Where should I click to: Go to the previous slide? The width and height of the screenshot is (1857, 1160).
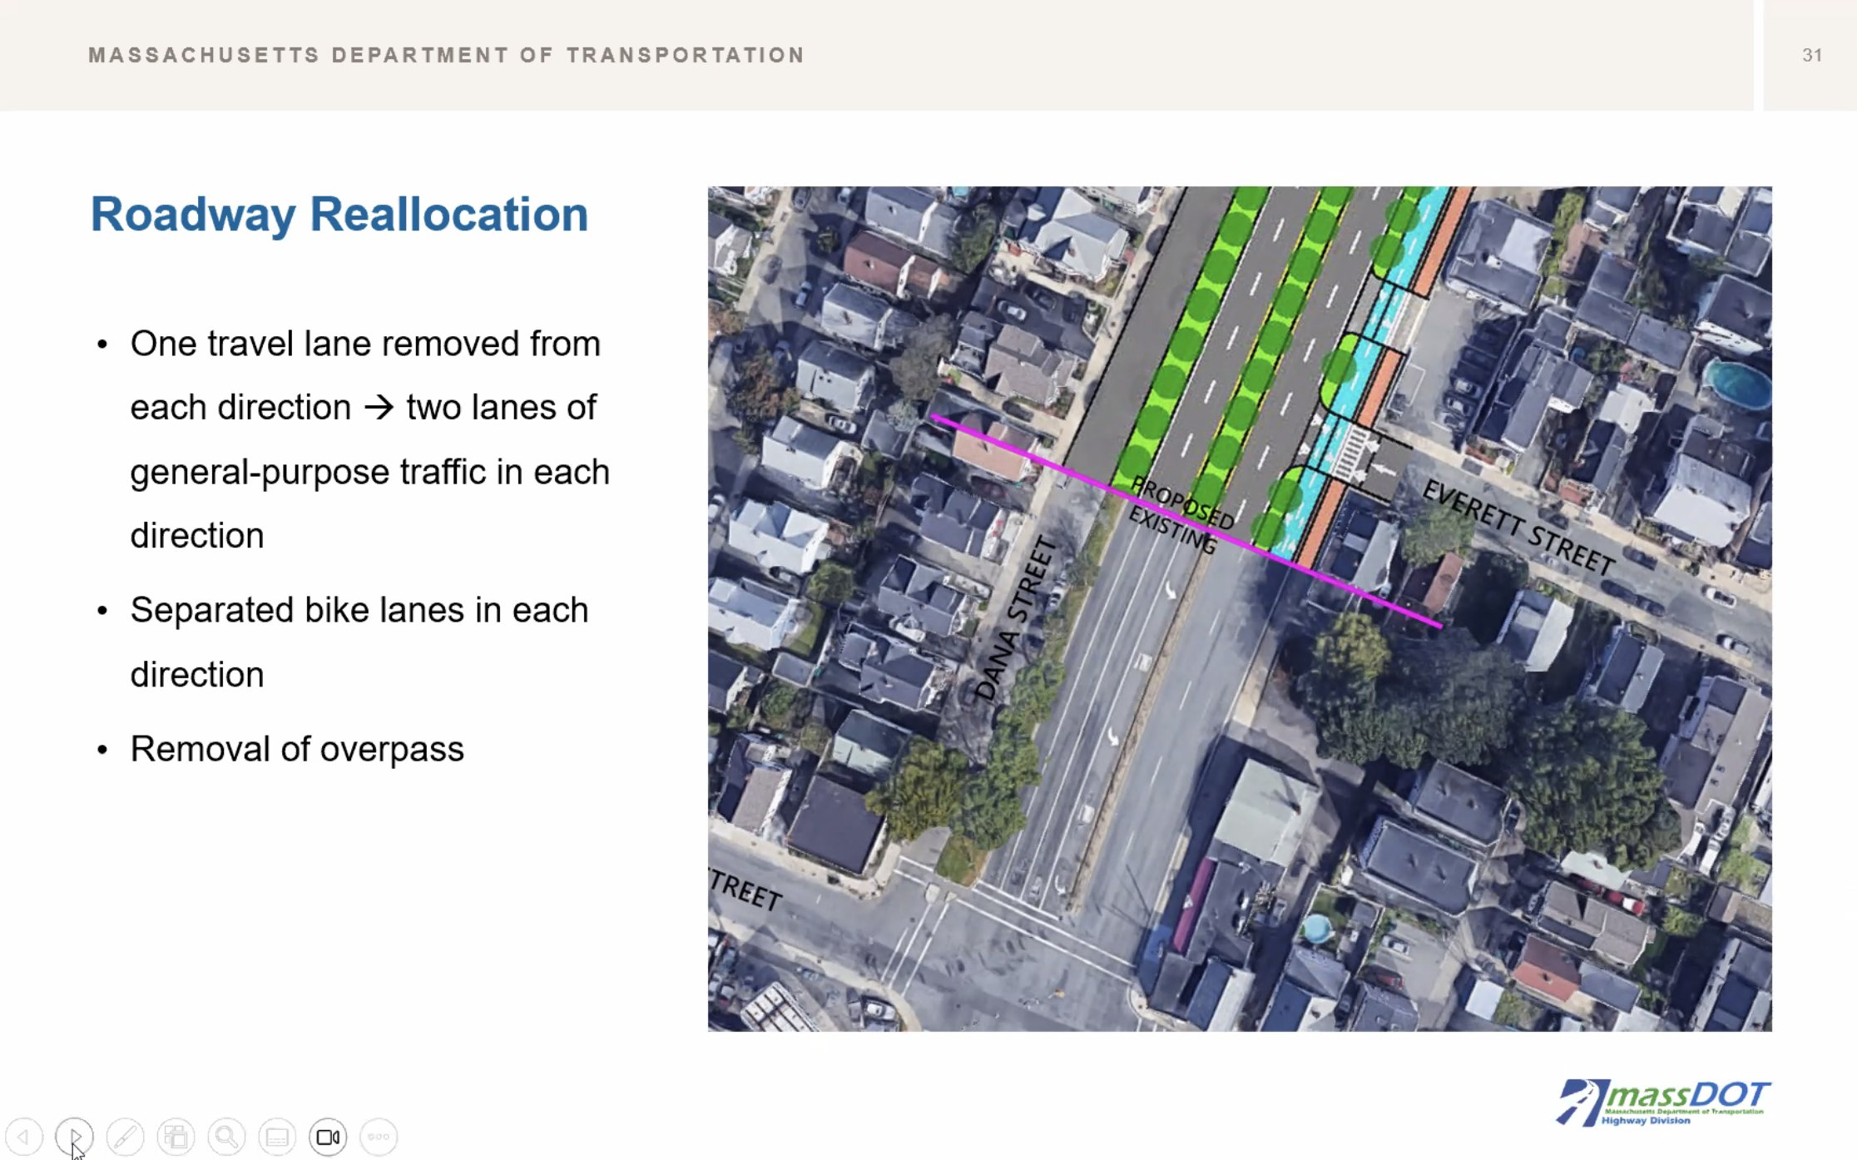(x=24, y=1137)
